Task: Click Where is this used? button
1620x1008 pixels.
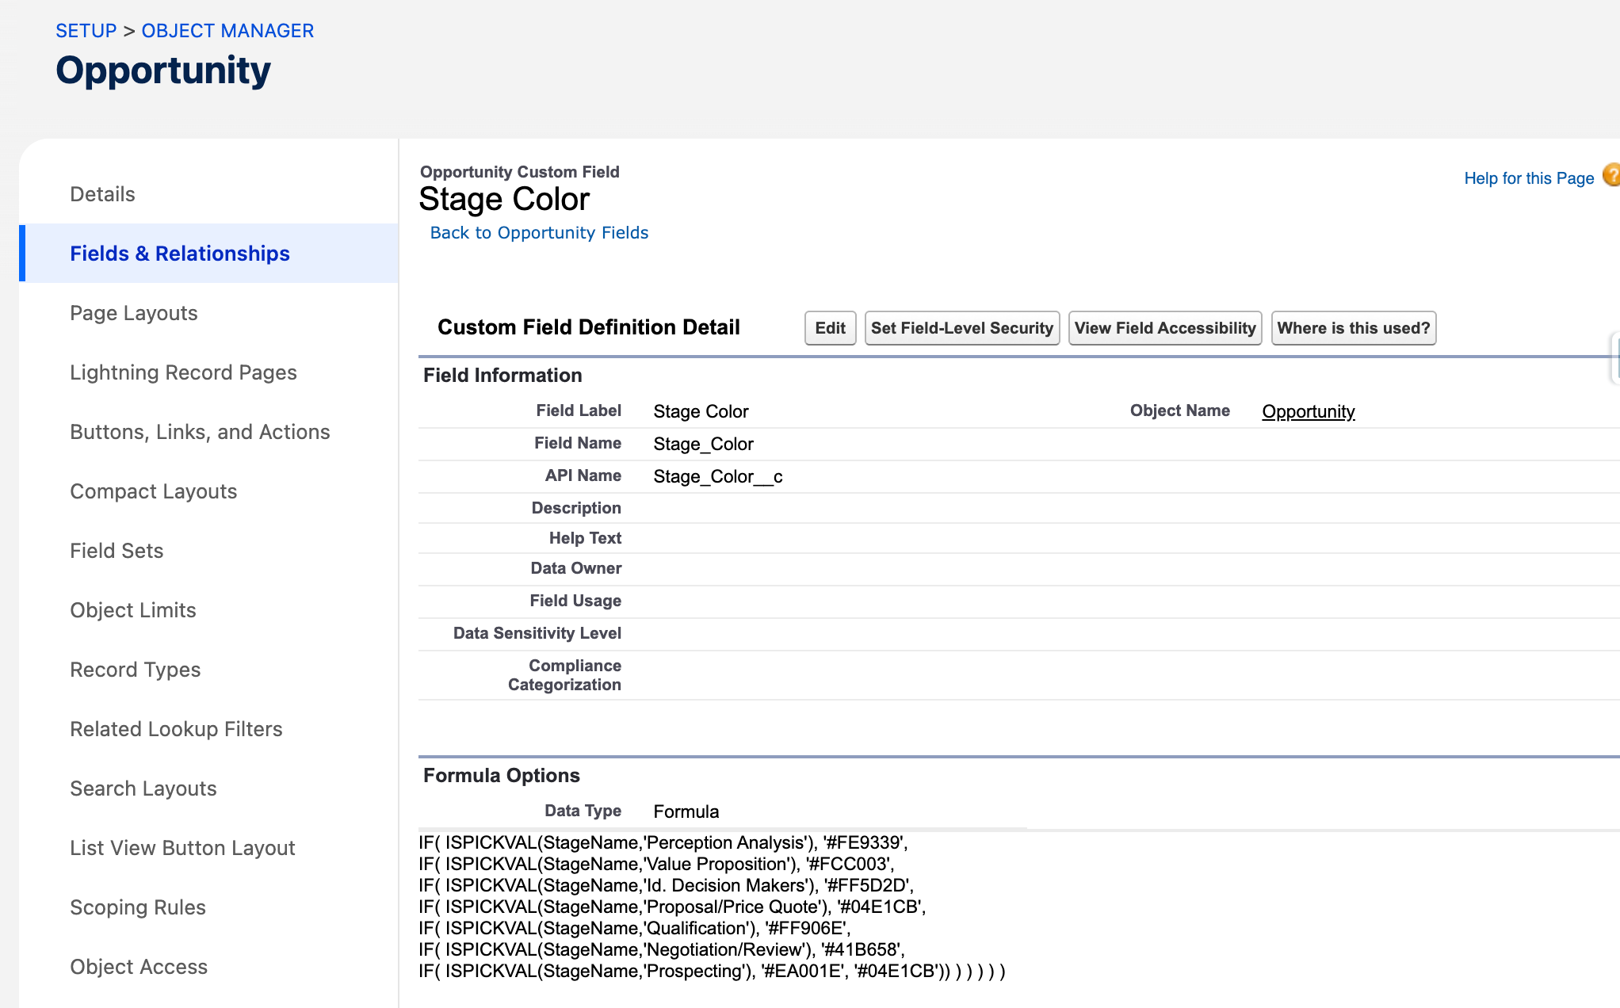Action: click(1353, 328)
